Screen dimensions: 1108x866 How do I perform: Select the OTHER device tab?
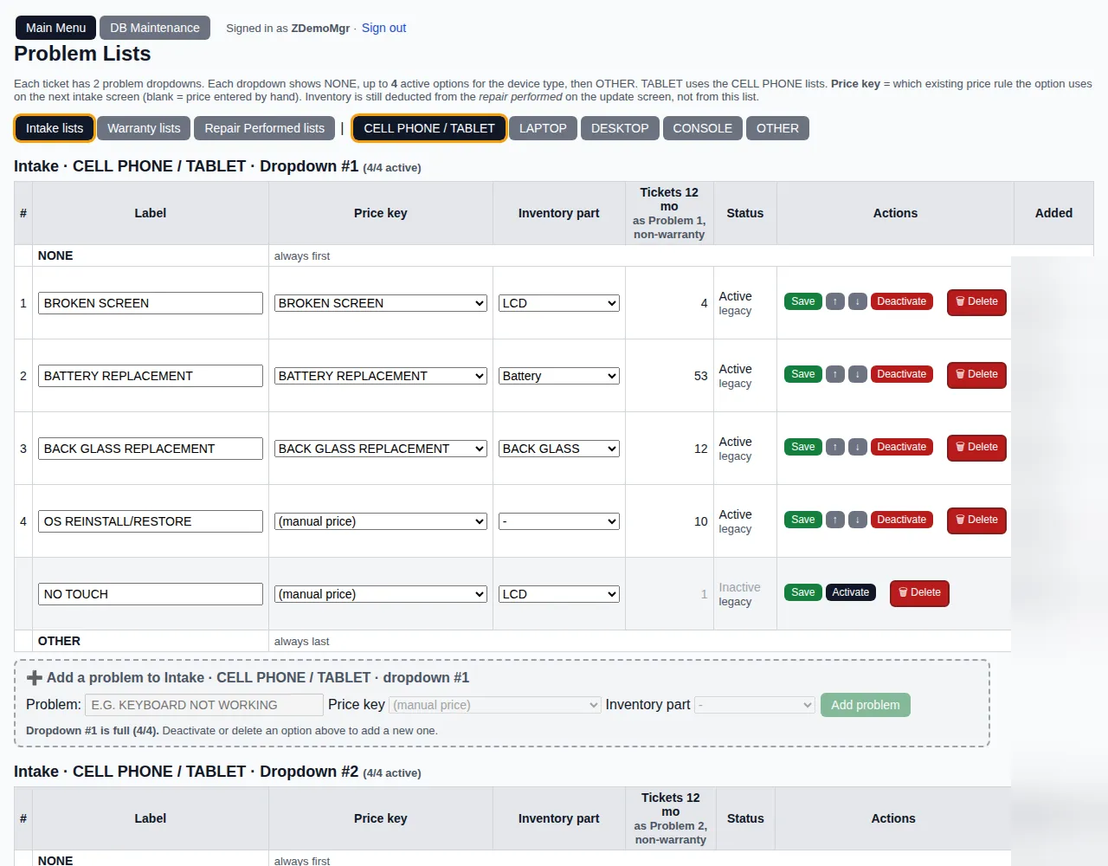coord(777,128)
